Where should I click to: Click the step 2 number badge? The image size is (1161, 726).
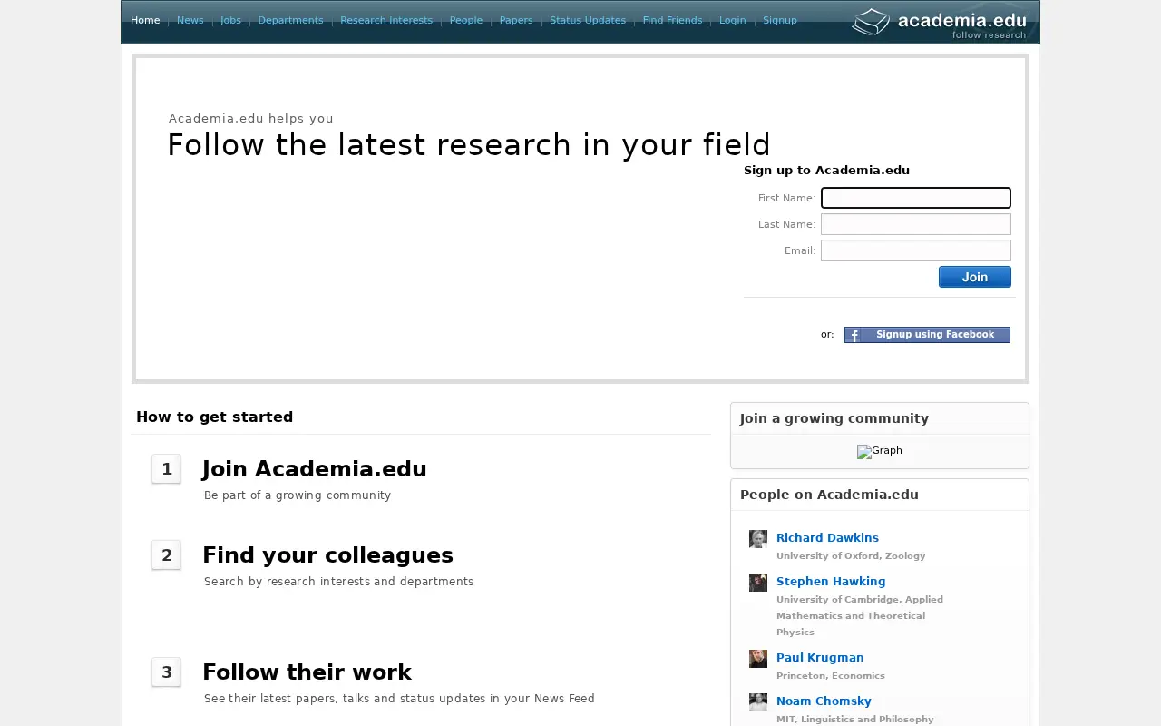tap(167, 555)
